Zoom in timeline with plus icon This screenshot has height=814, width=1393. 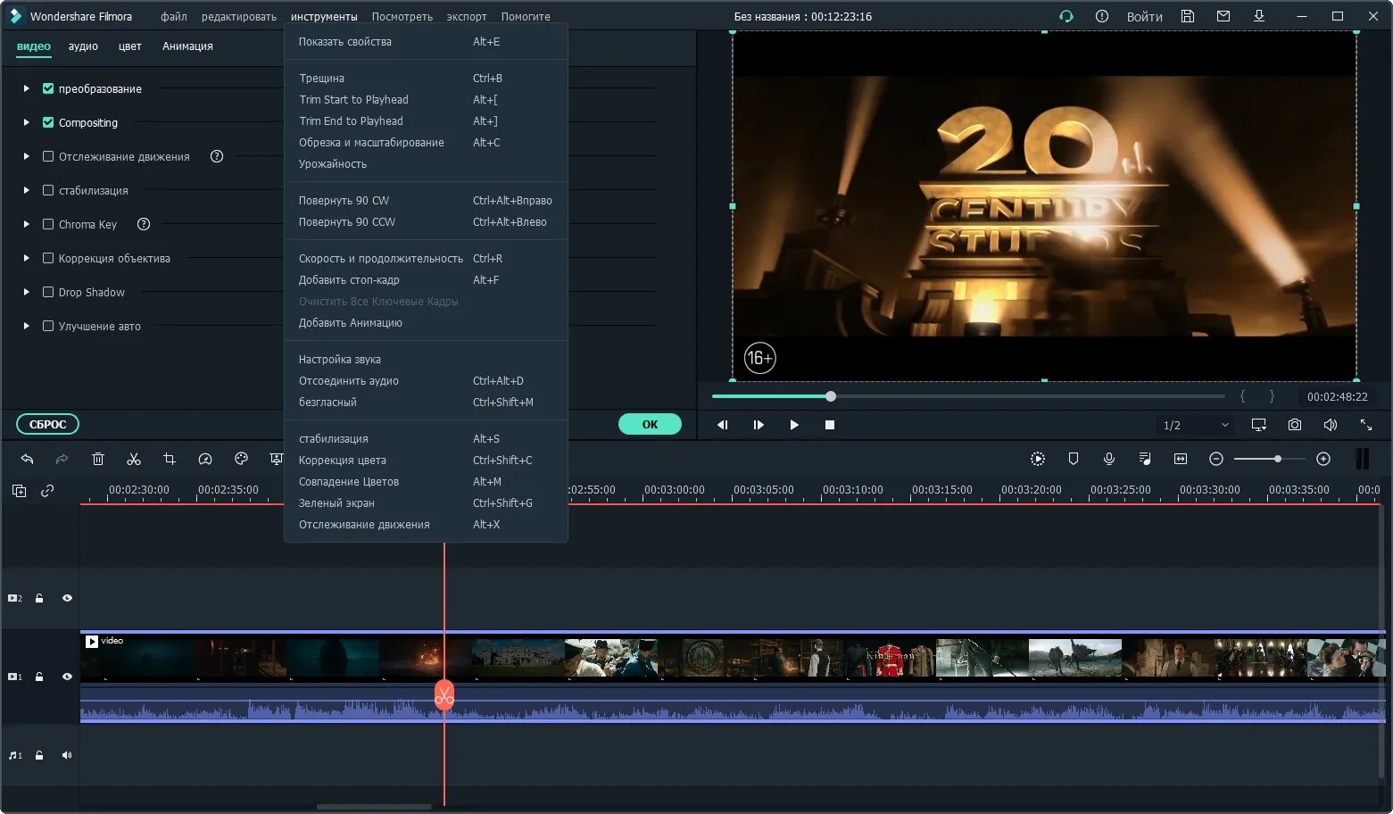point(1323,459)
